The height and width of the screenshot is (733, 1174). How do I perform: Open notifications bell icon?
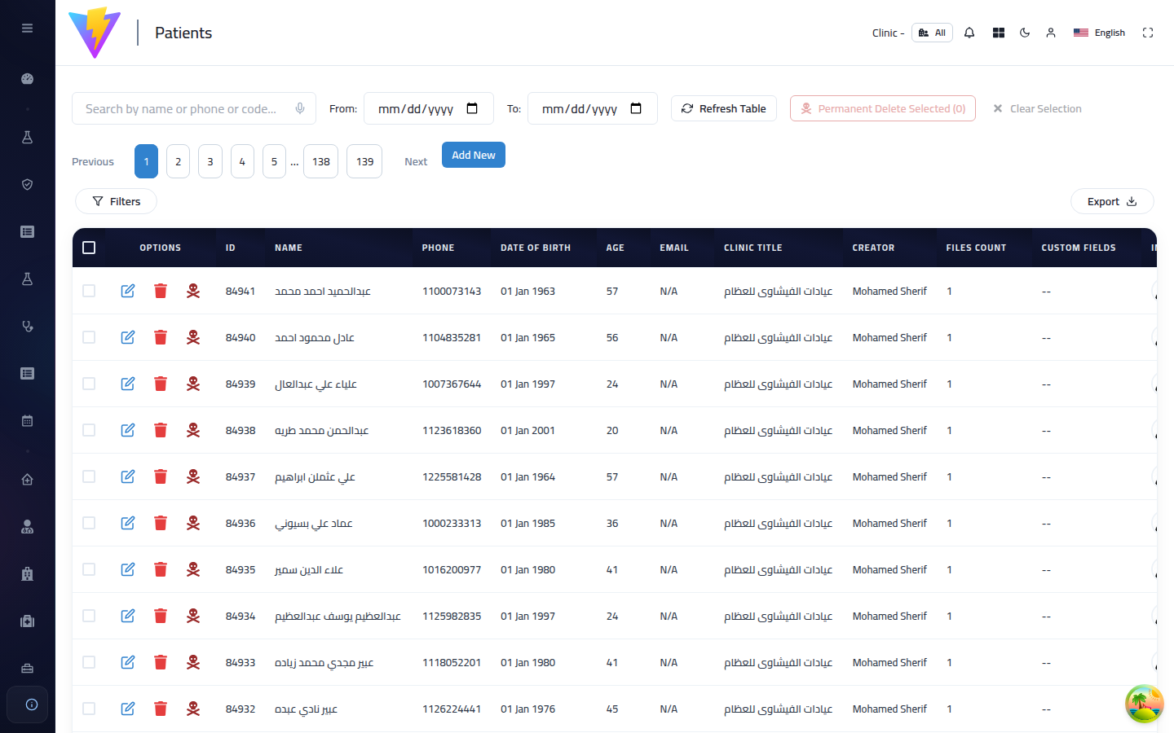click(x=969, y=33)
